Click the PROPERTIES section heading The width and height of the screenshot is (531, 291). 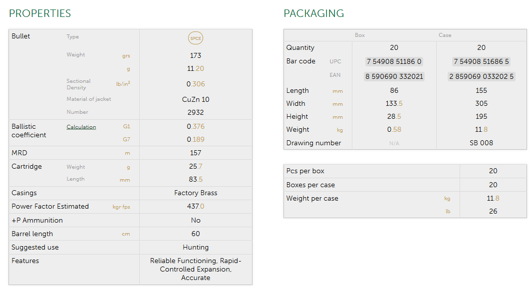pyautogui.click(x=40, y=13)
